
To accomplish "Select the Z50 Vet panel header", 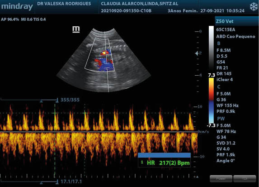I will point(236,21).
